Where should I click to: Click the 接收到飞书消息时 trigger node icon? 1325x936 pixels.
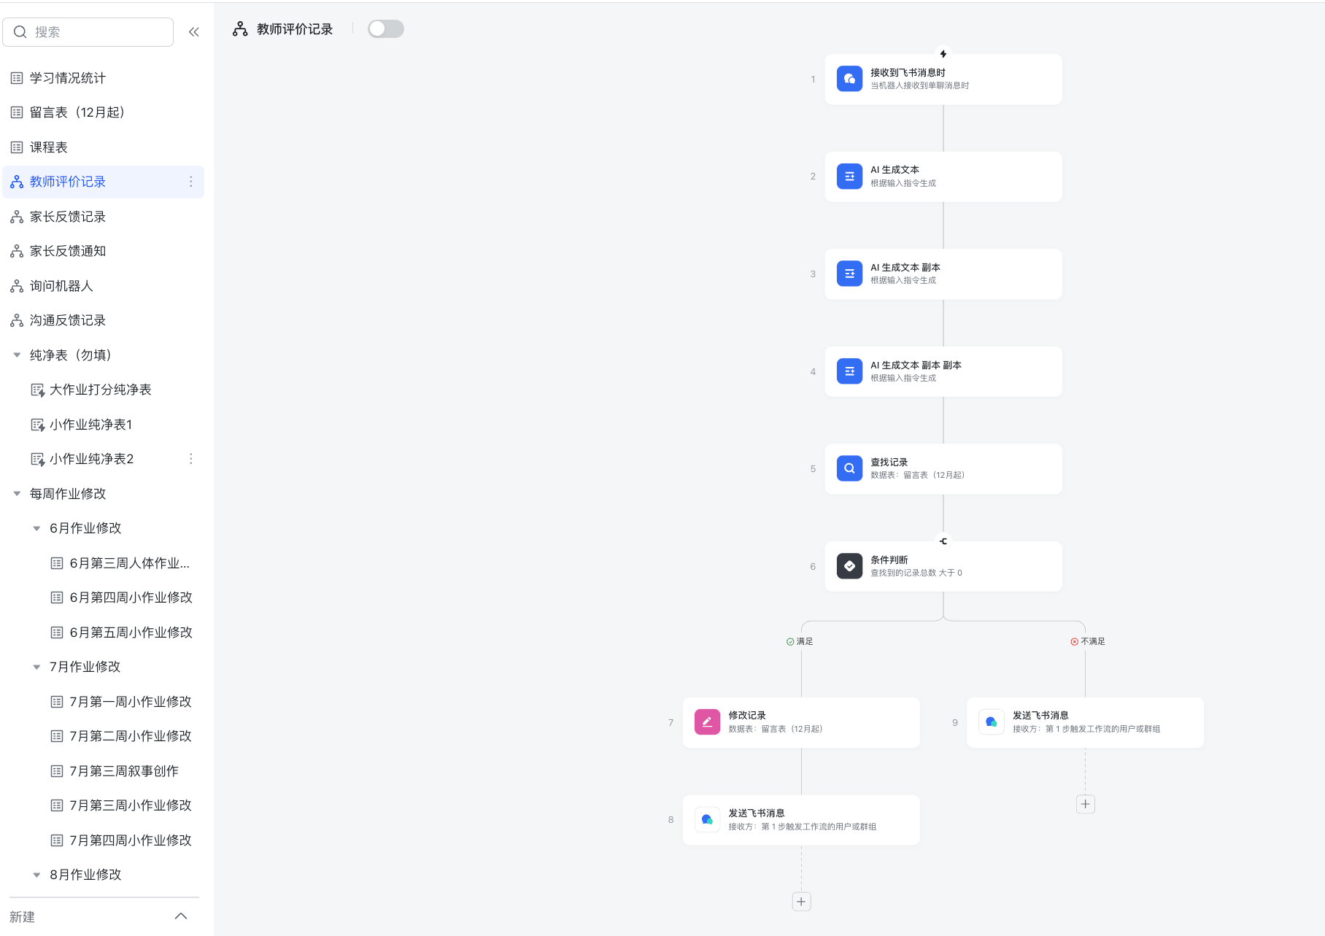point(849,79)
